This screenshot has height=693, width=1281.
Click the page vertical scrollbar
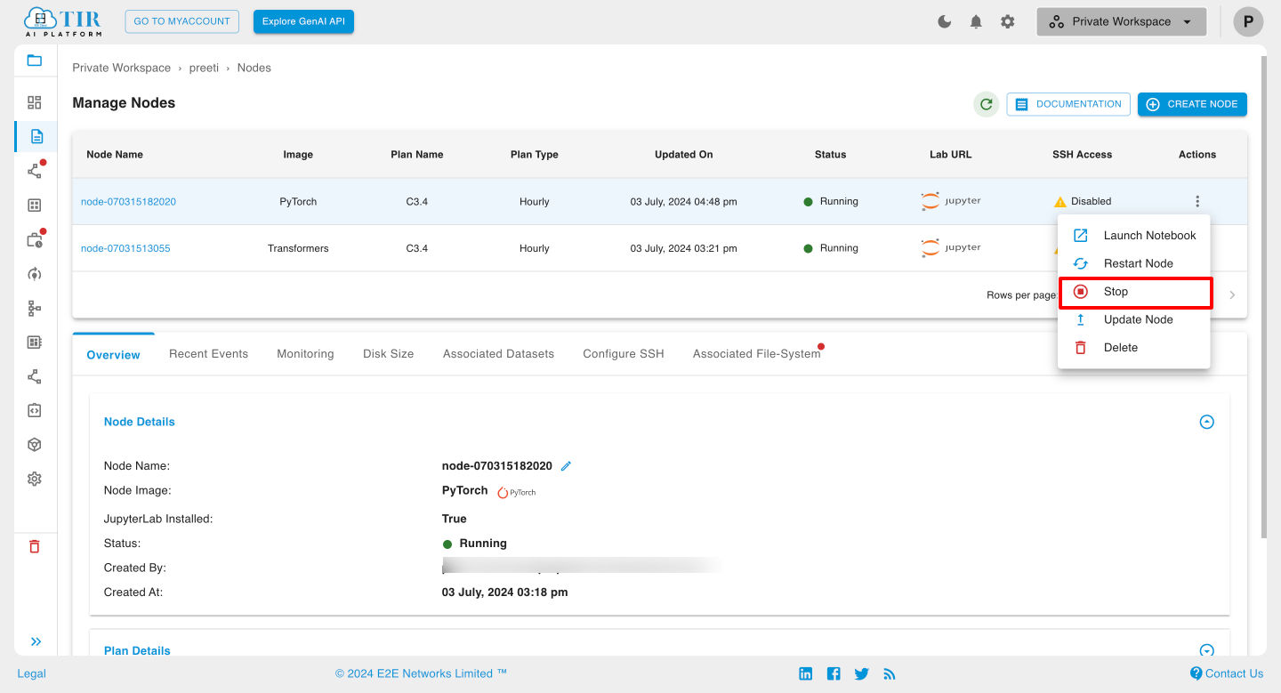coord(1263,298)
